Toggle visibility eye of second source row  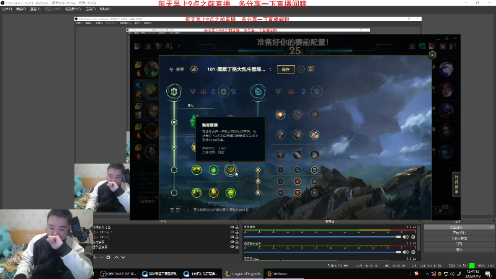pyautogui.click(x=232, y=232)
